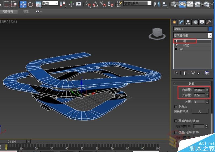Enable the 倒角边 checkbox

[x=176, y=106]
